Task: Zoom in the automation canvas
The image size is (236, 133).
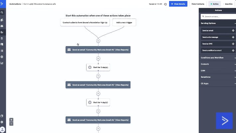Action: [11, 120]
